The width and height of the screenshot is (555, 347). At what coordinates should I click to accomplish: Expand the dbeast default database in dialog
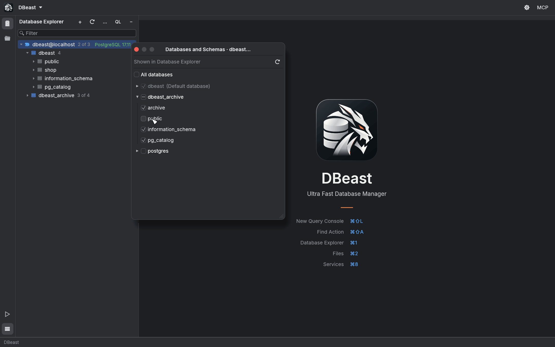[137, 86]
